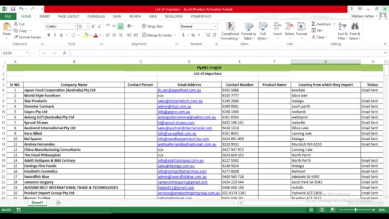
Task: Toggle Underline formatting
Action: click(x=61, y=35)
